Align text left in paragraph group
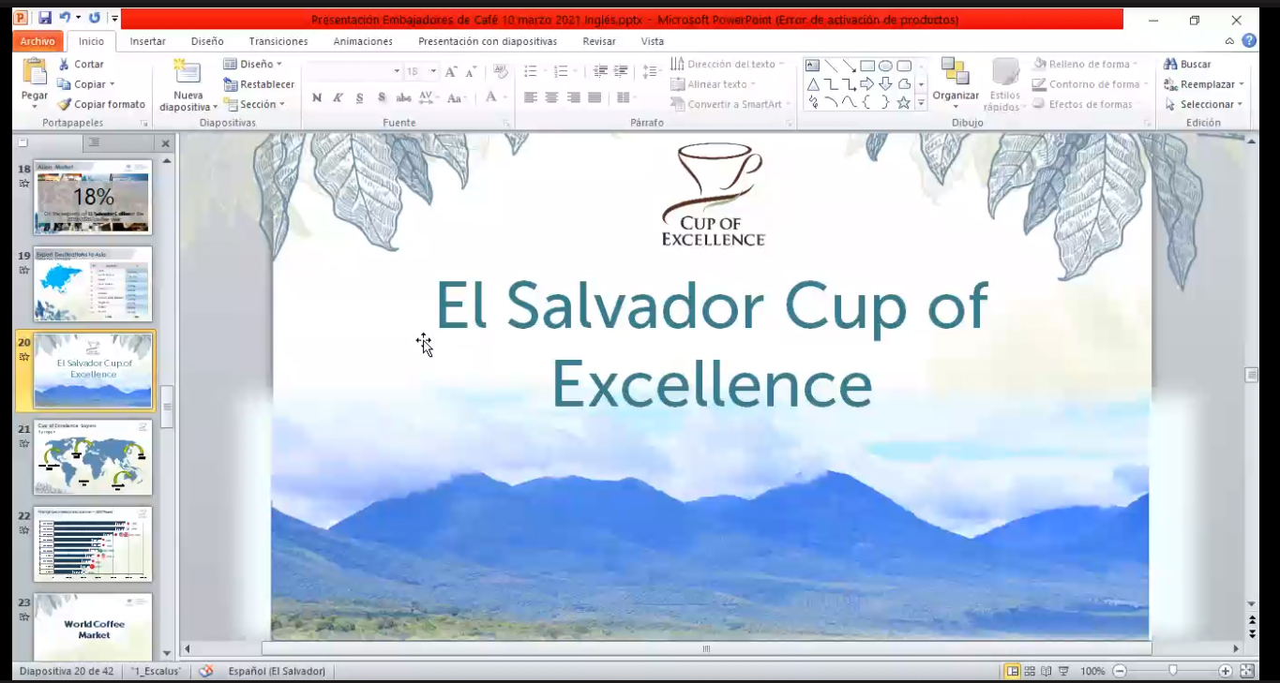This screenshot has width=1280, height=683. [531, 97]
